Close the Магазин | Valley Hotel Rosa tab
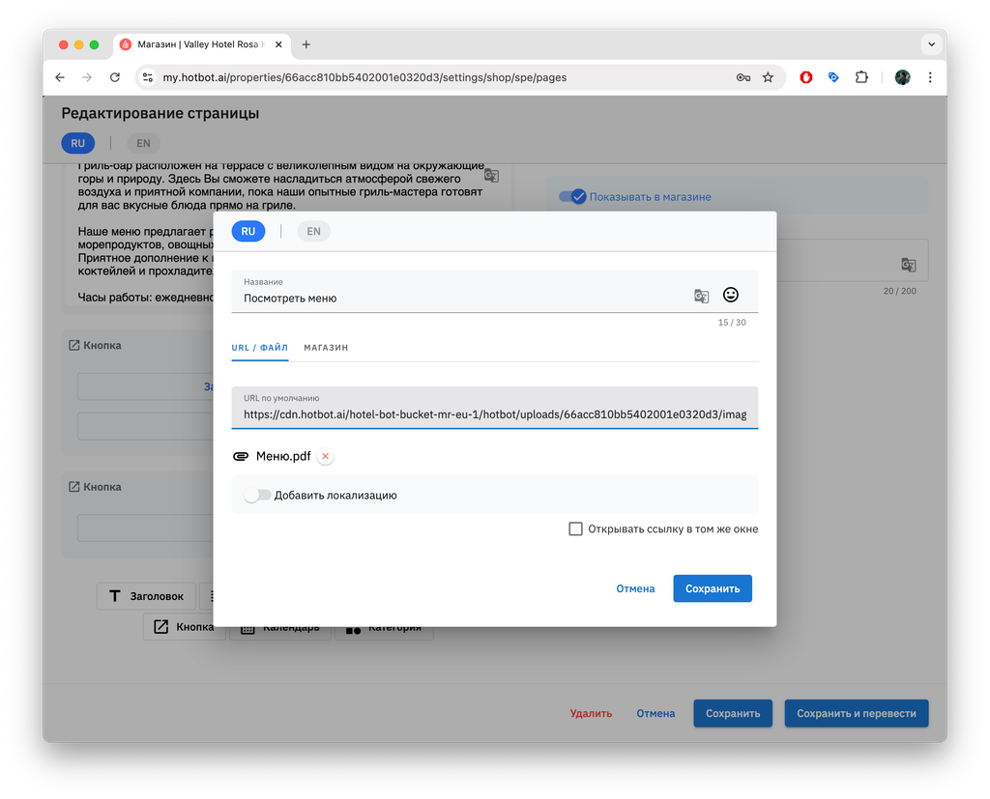990x799 pixels. 278,44
